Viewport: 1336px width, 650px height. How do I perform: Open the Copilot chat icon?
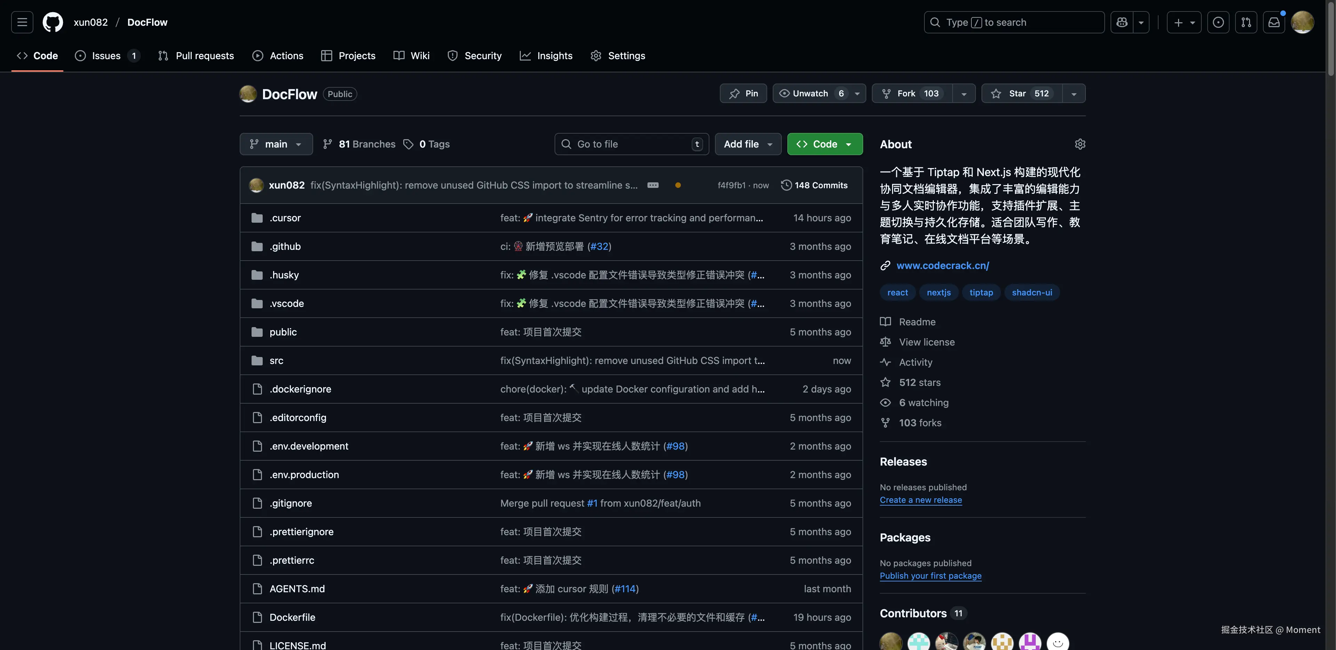pyautogui.click(x=1122, y=22)
